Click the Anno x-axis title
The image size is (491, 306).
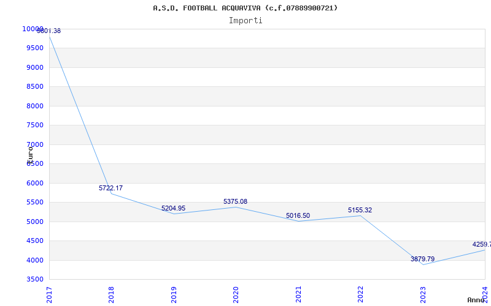point(477,300)
